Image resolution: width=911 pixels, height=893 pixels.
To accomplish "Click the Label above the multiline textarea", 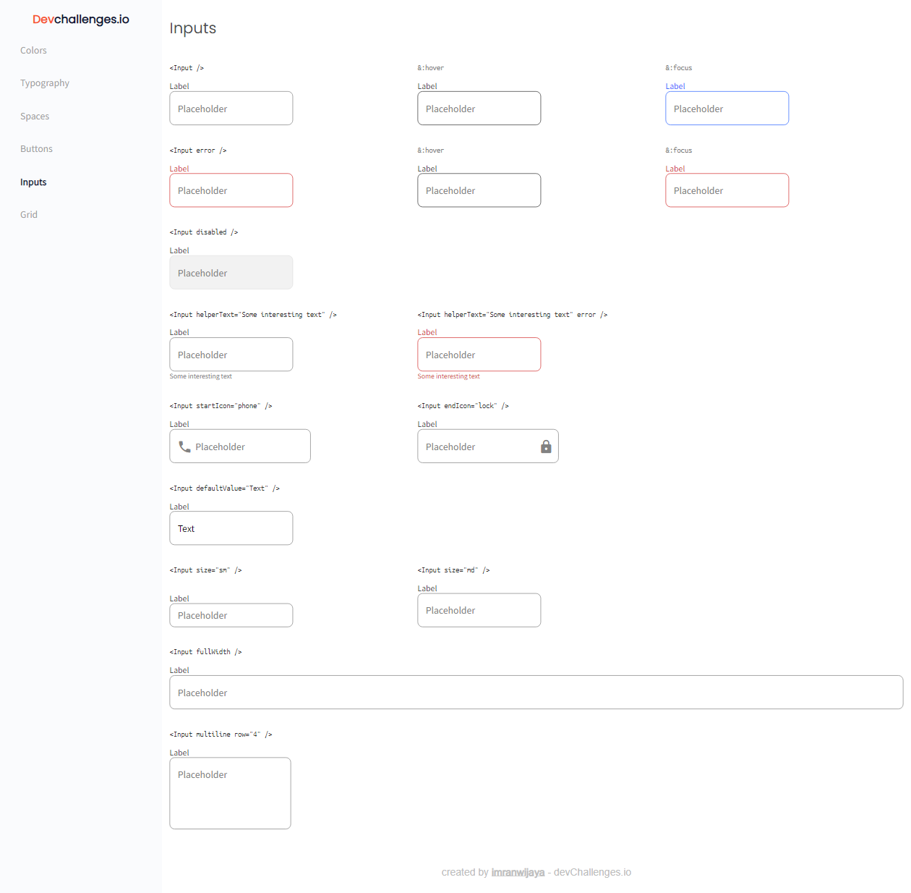I will 179,753.
